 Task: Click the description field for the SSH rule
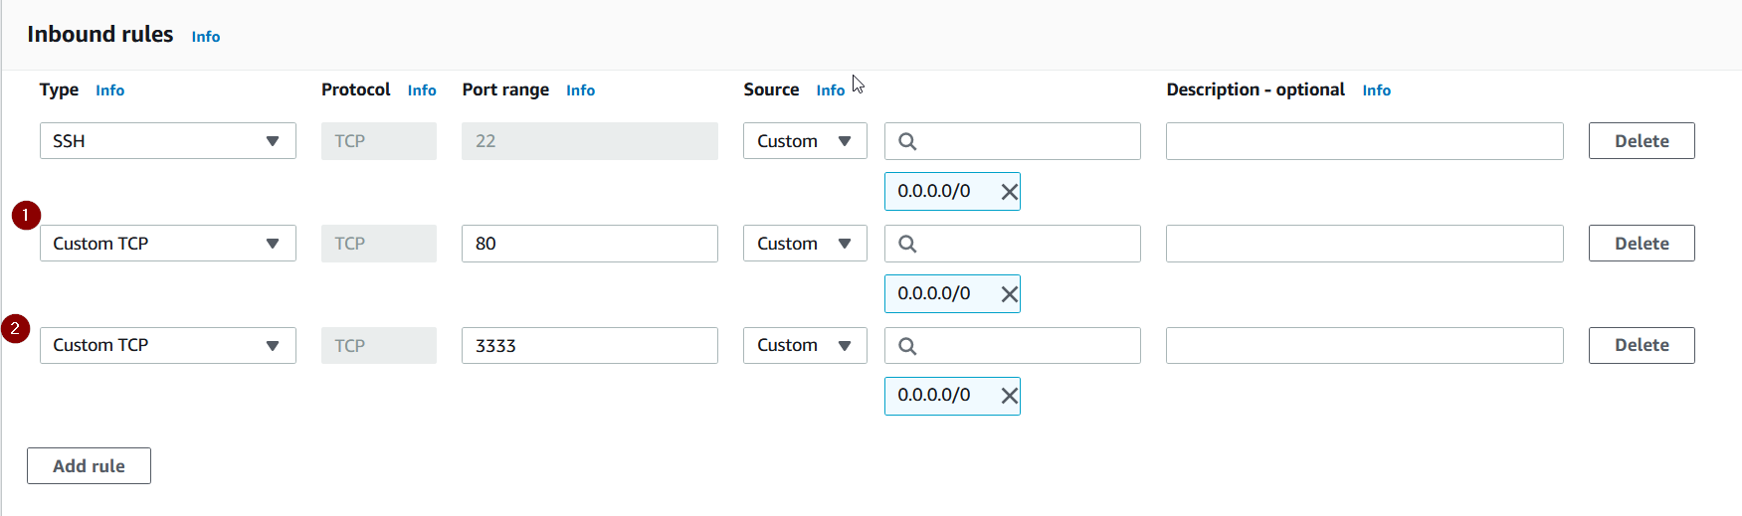click(x=1364, y=141)
